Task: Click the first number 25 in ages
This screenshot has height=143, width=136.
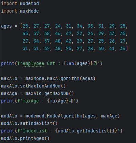Action: (25, 26)
